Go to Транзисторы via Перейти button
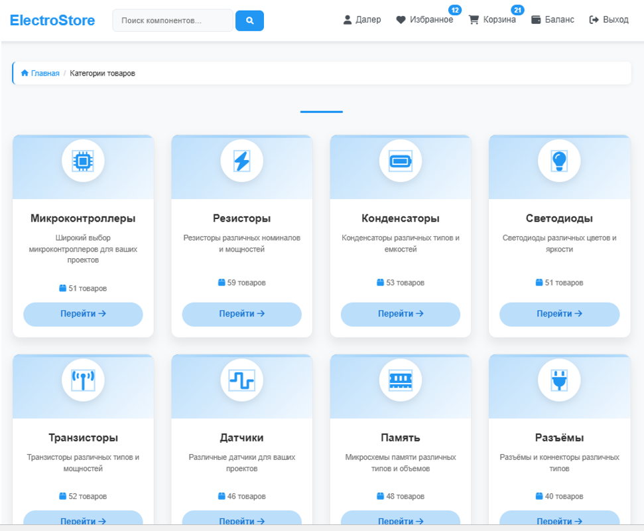This screenshot has width=644, height=531. tap(83, 518)
